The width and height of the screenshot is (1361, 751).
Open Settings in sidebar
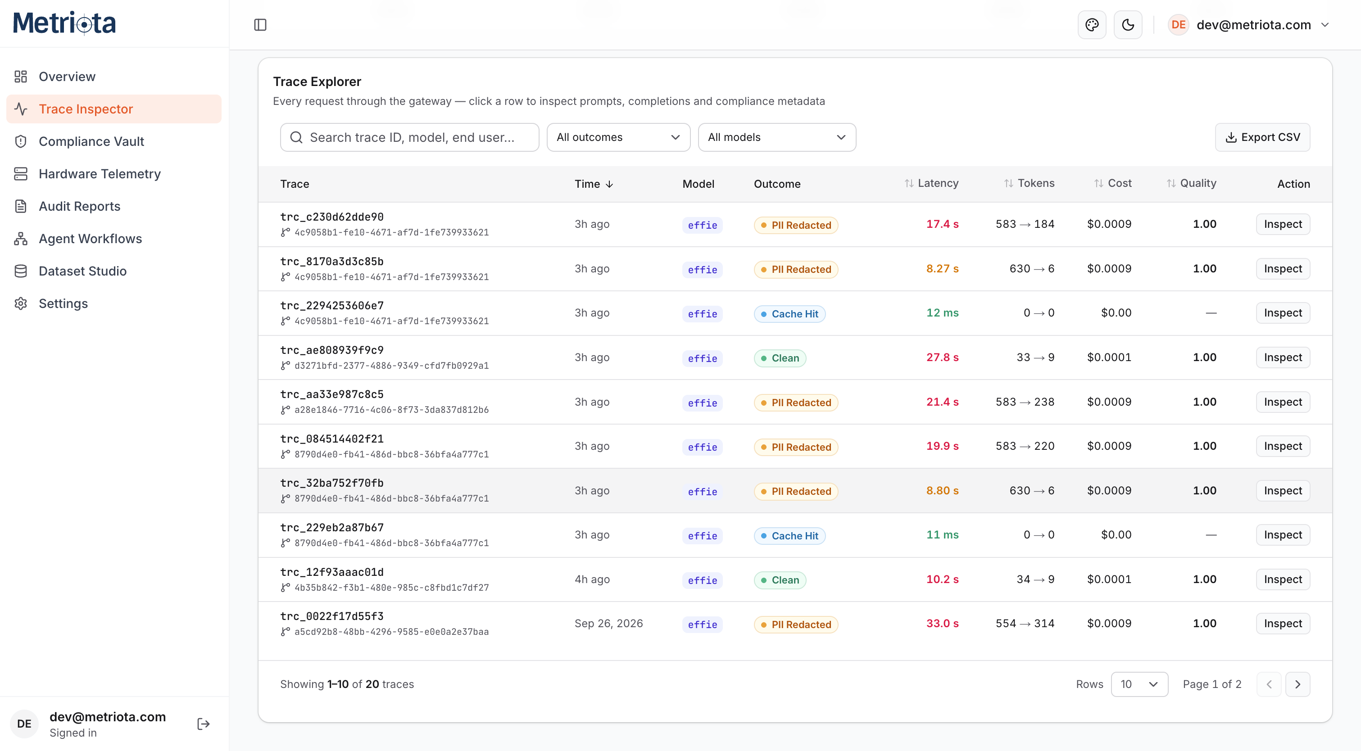pyautogui.click(x=113, y=303)
